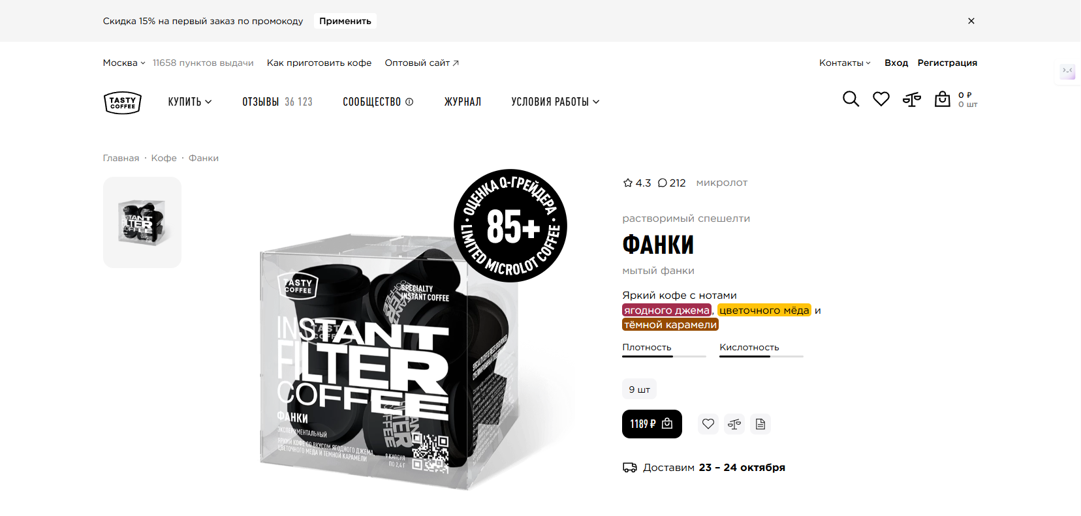Open the site search magnifier icon
The image size is (1081, 516).
[x=851, y=99]
